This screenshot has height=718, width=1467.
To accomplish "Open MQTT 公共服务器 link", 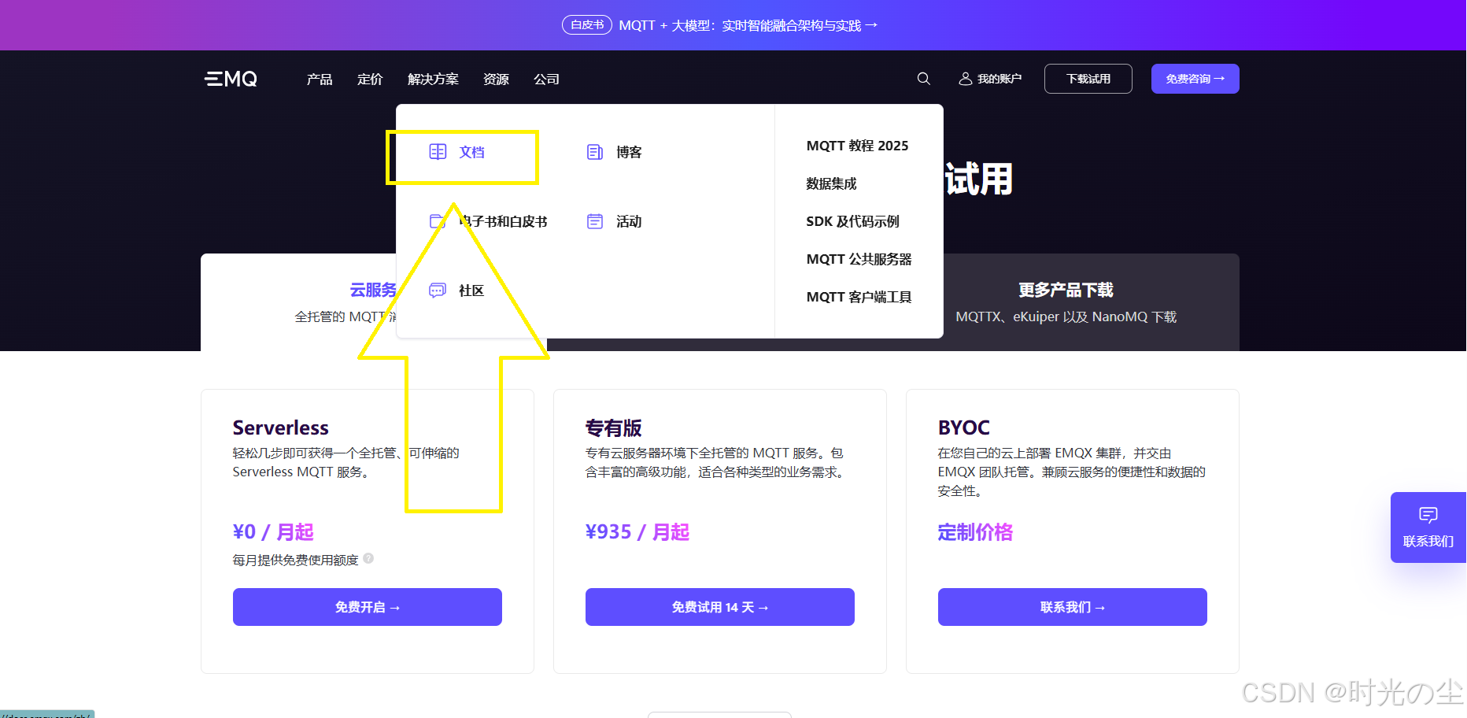I will coord(859,259).
